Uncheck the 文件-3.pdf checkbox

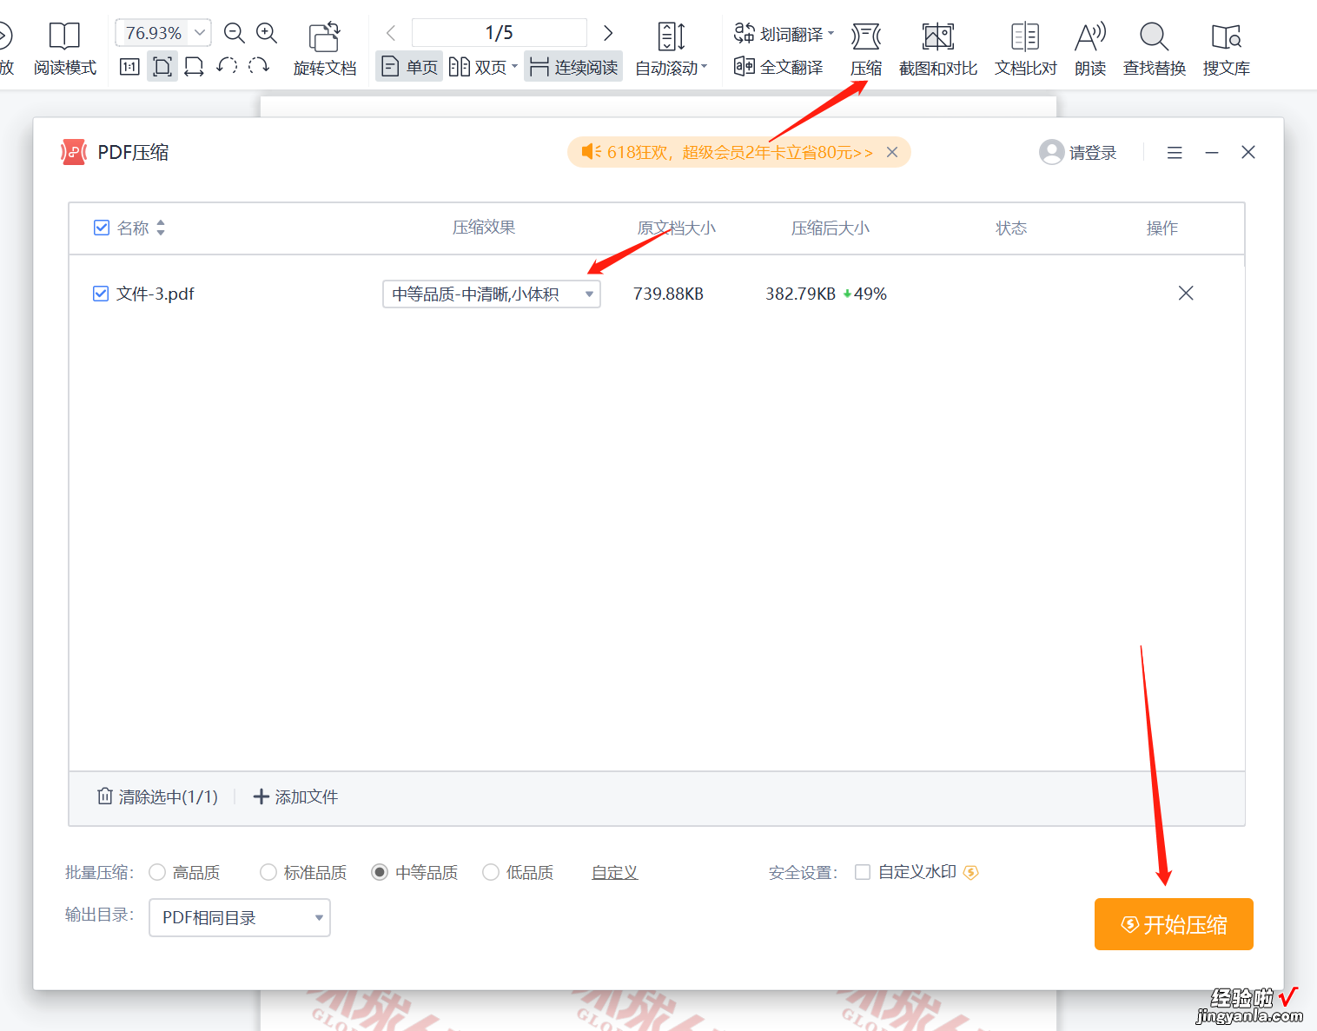tap(101, 294)
